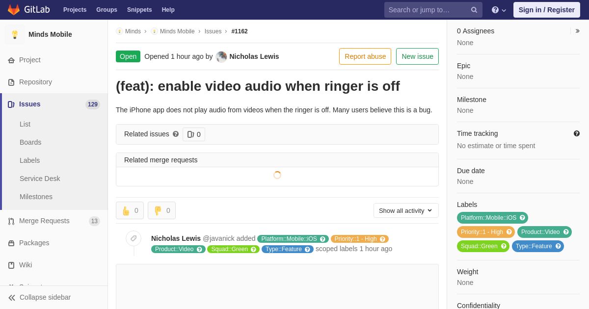Click the Time tracking help icon

tap(577, 133)
